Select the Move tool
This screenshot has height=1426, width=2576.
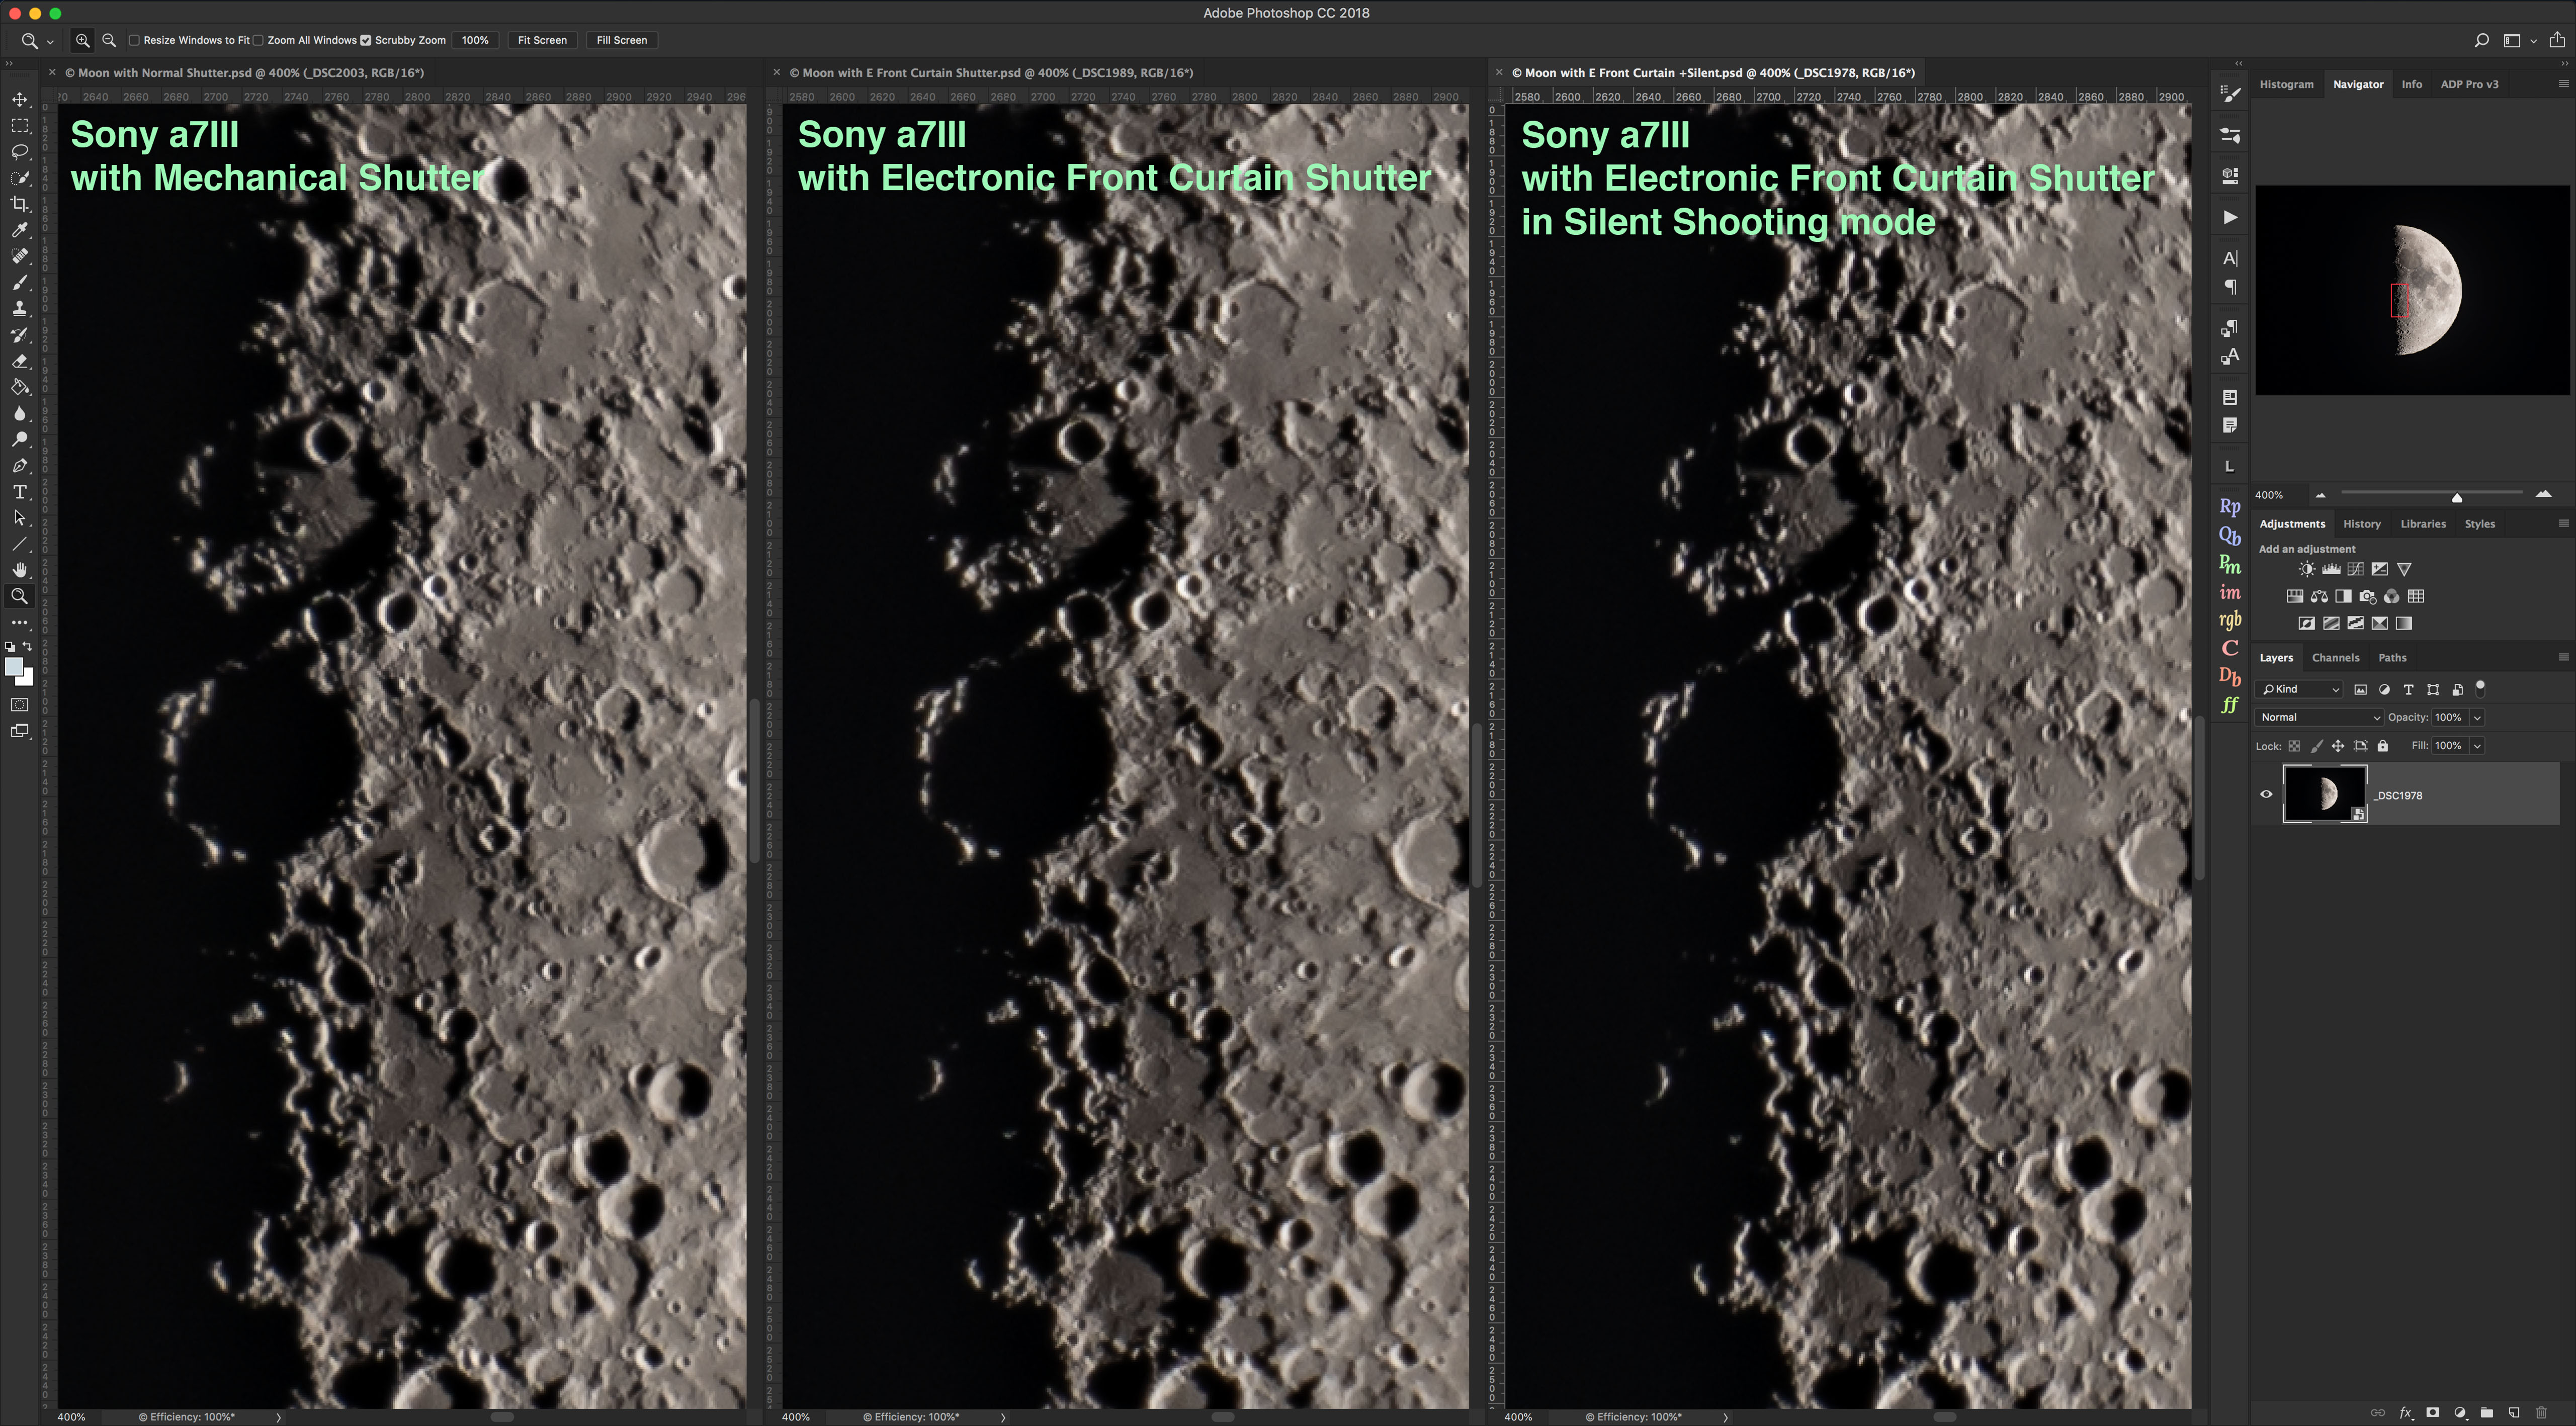[x=19, y=99]
